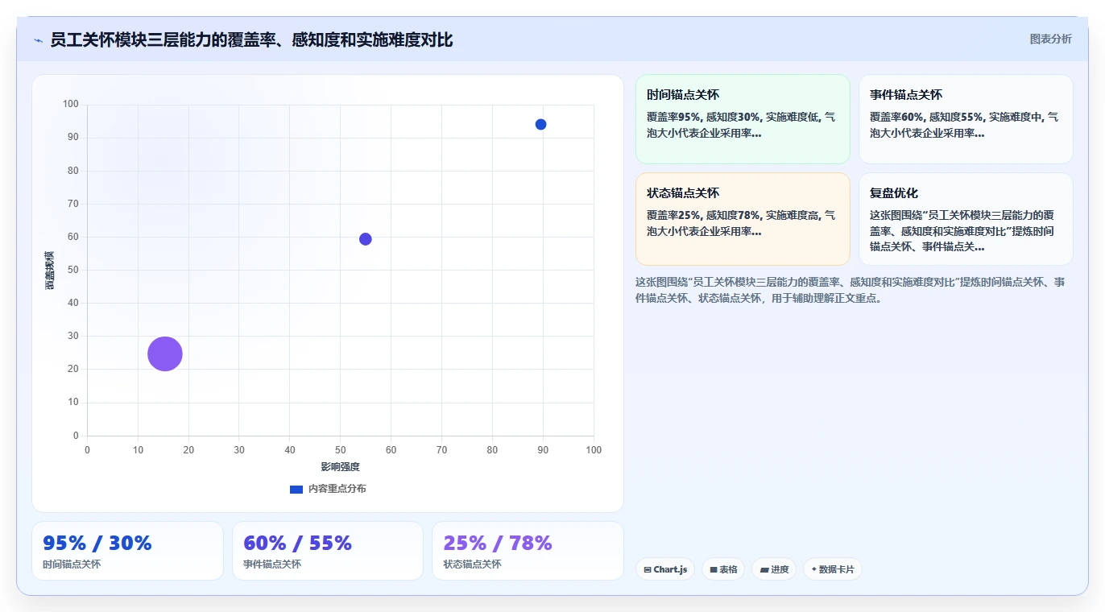
Task: Click the 内容重点分布 legend label
Action: pos(337,489)
